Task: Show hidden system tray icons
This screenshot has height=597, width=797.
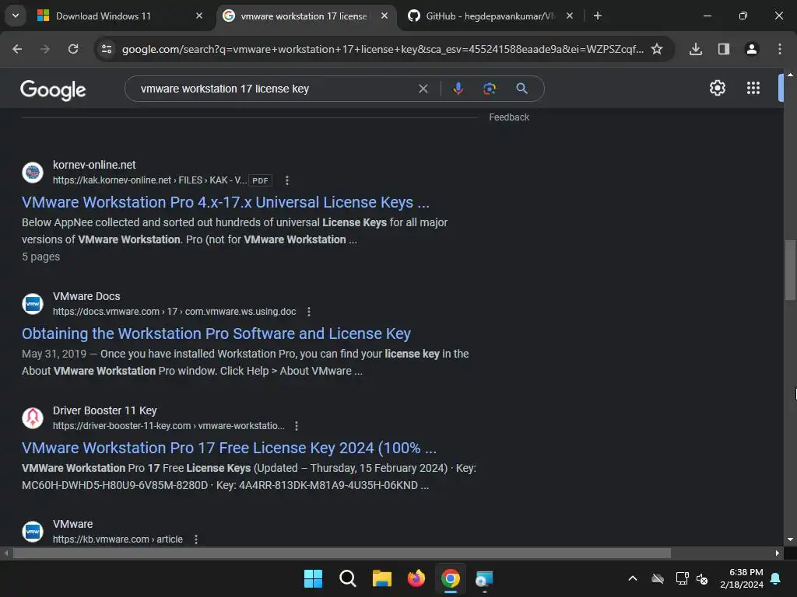Action: (x=633, y=578)
